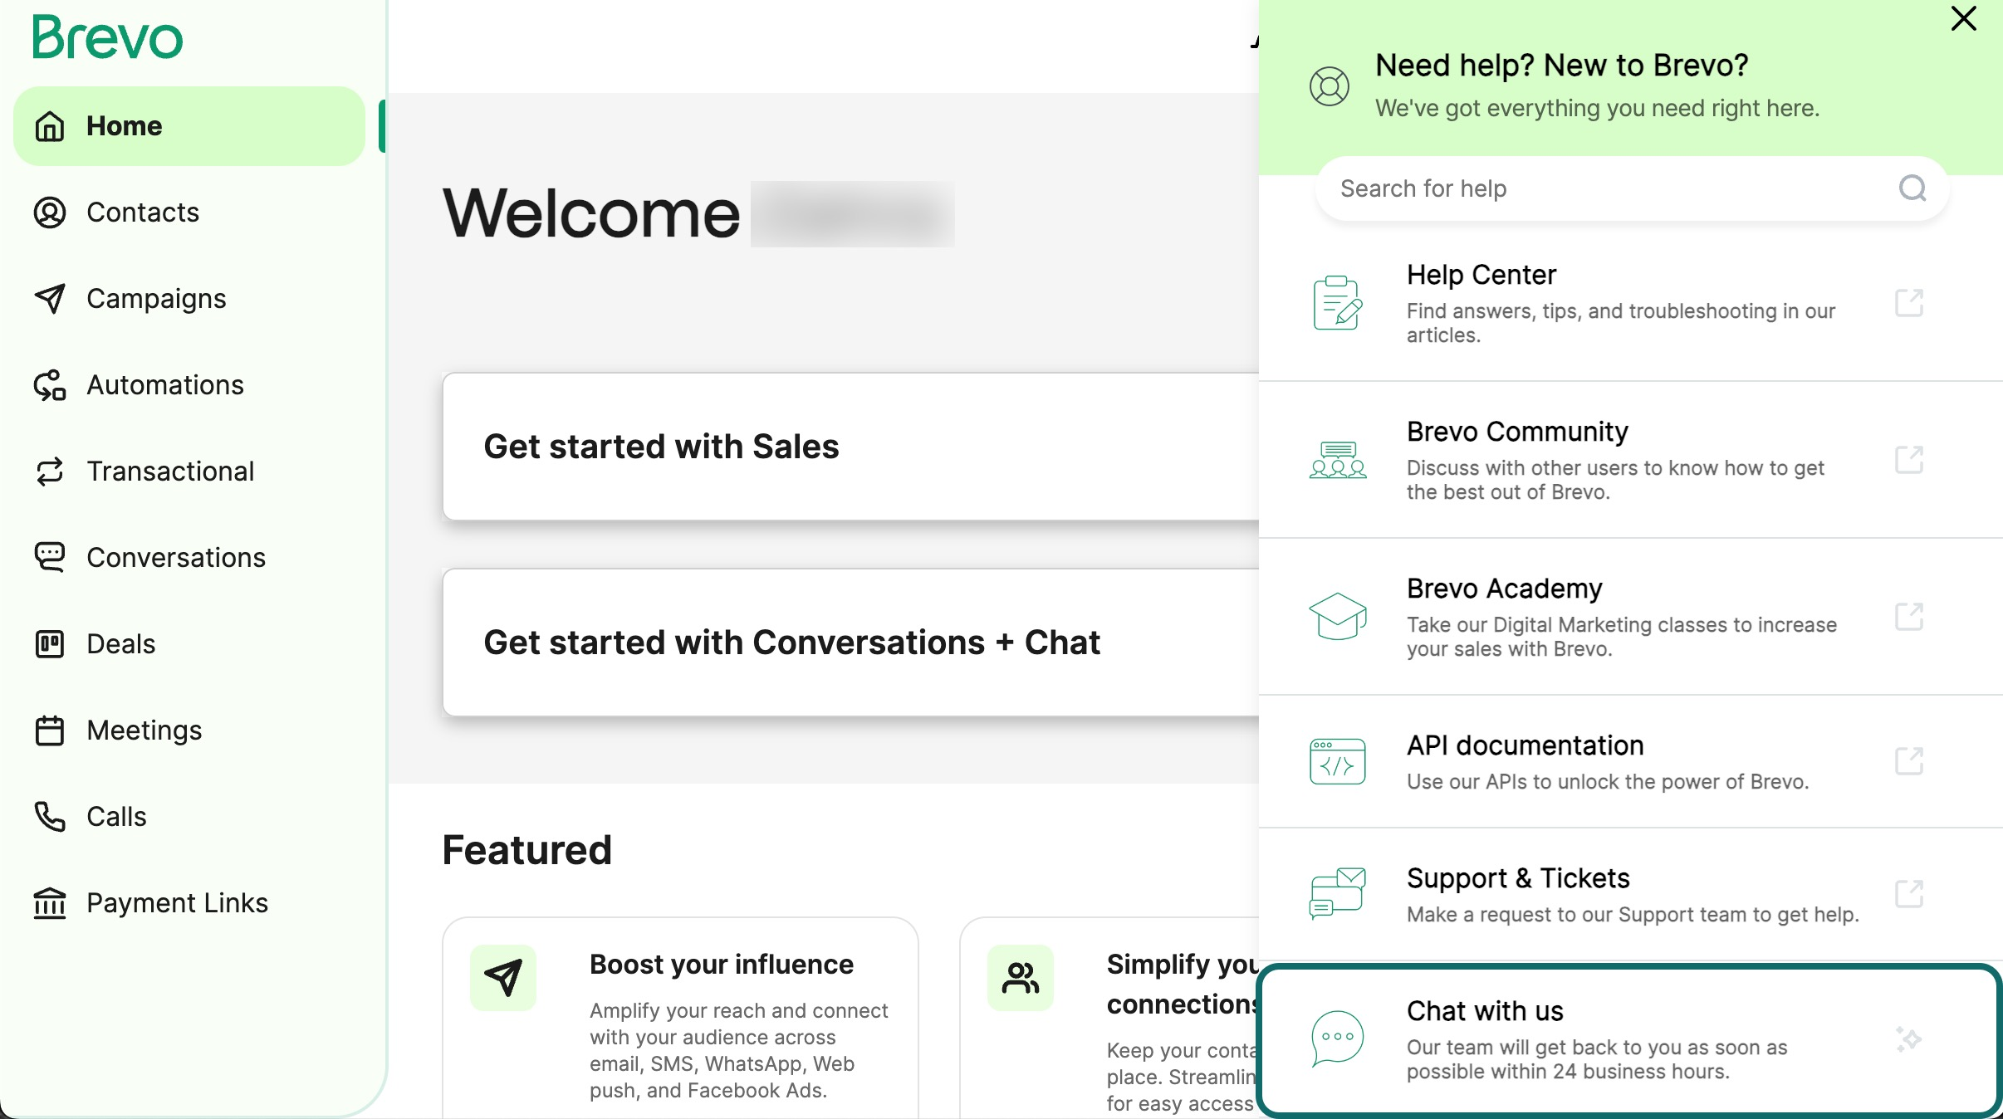2003x1119 pixels.
Task: Open the Meetings section
Action: 189,731
